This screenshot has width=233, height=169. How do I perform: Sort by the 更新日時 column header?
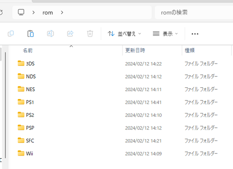(x=135, y=50)
